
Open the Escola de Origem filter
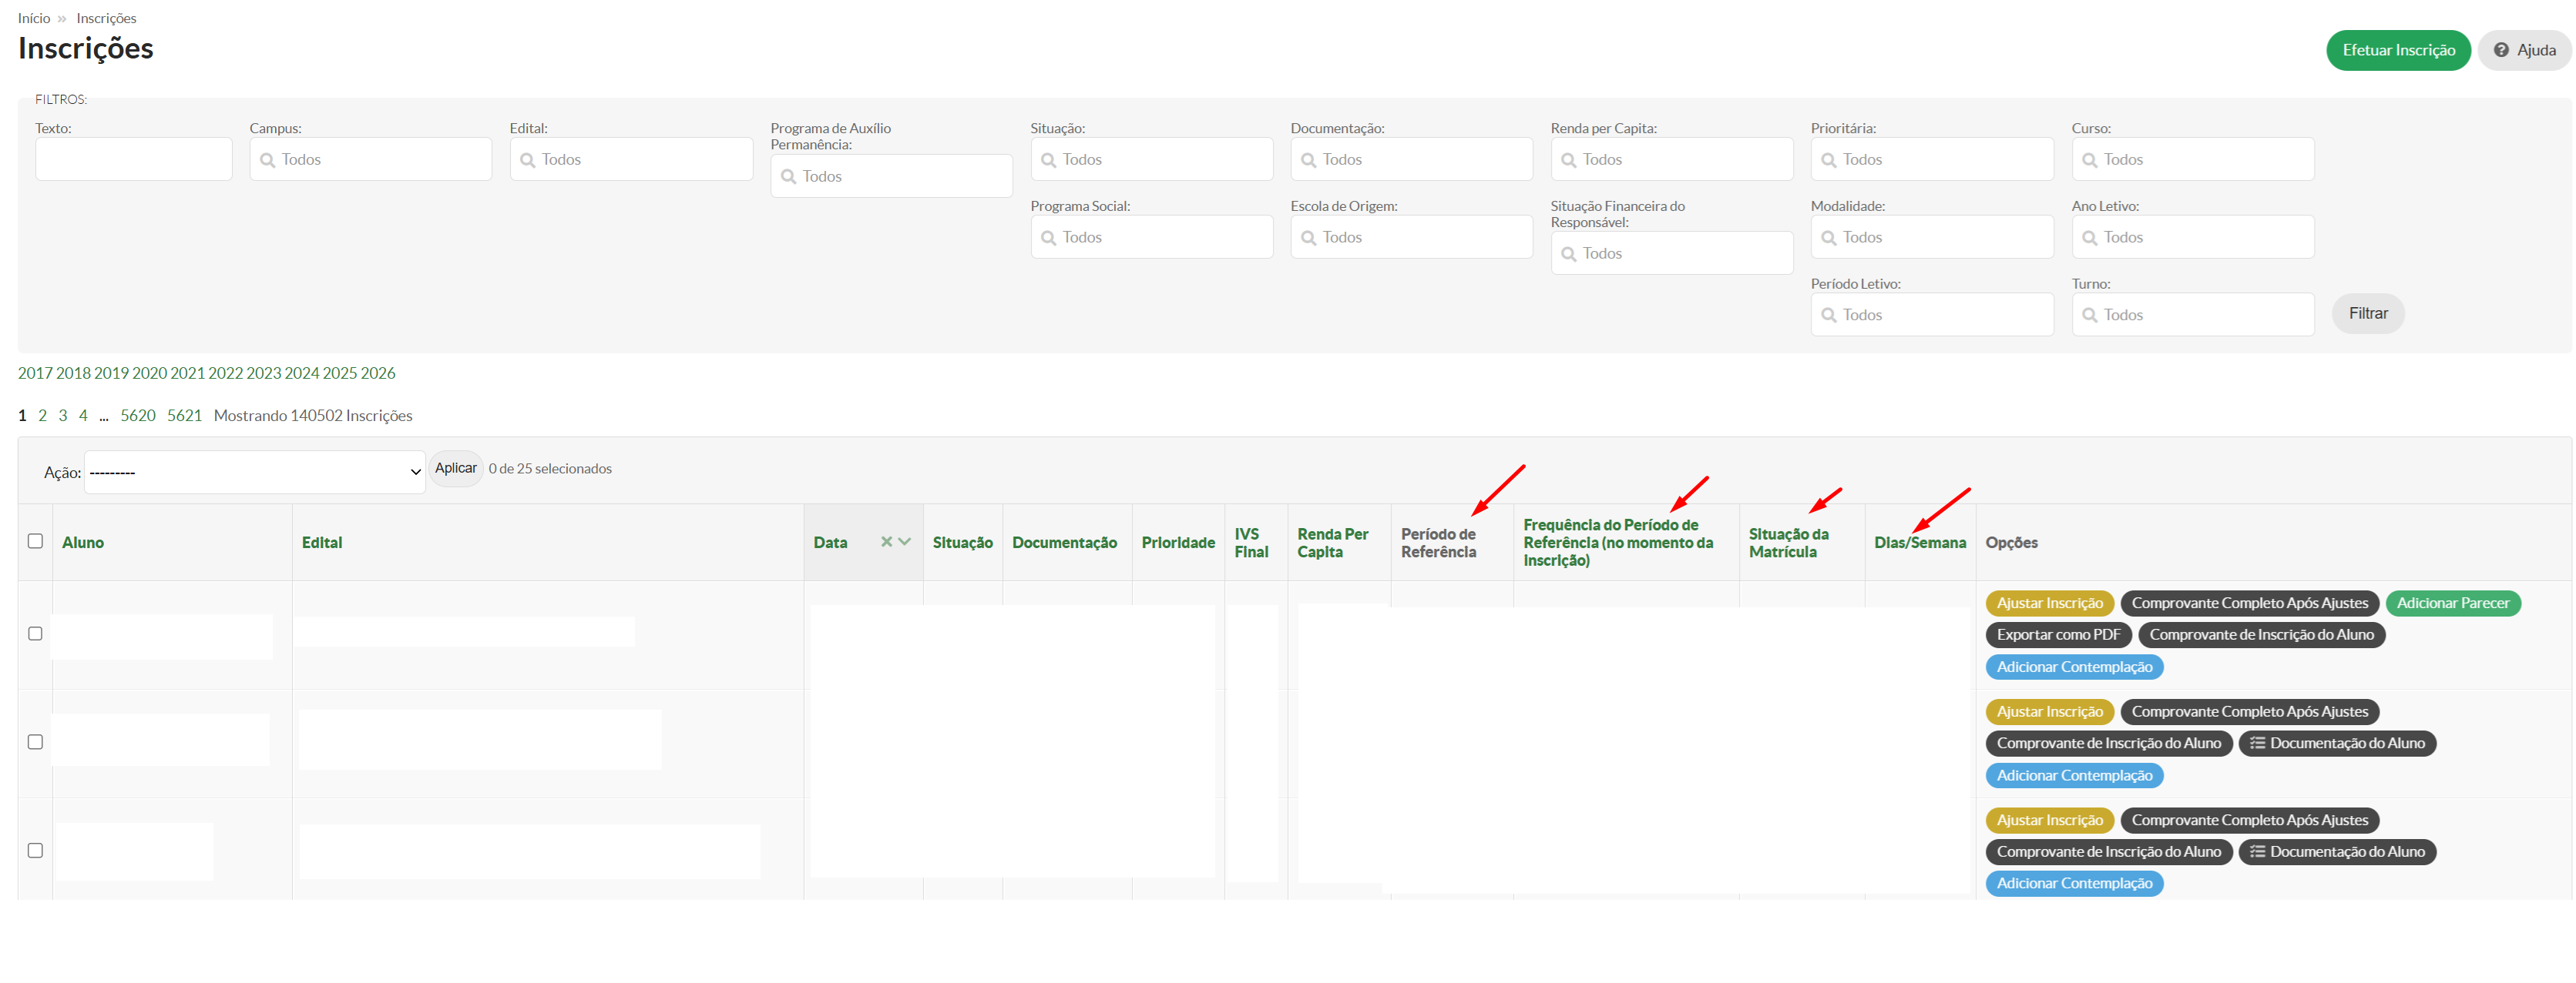(1411, 237)
